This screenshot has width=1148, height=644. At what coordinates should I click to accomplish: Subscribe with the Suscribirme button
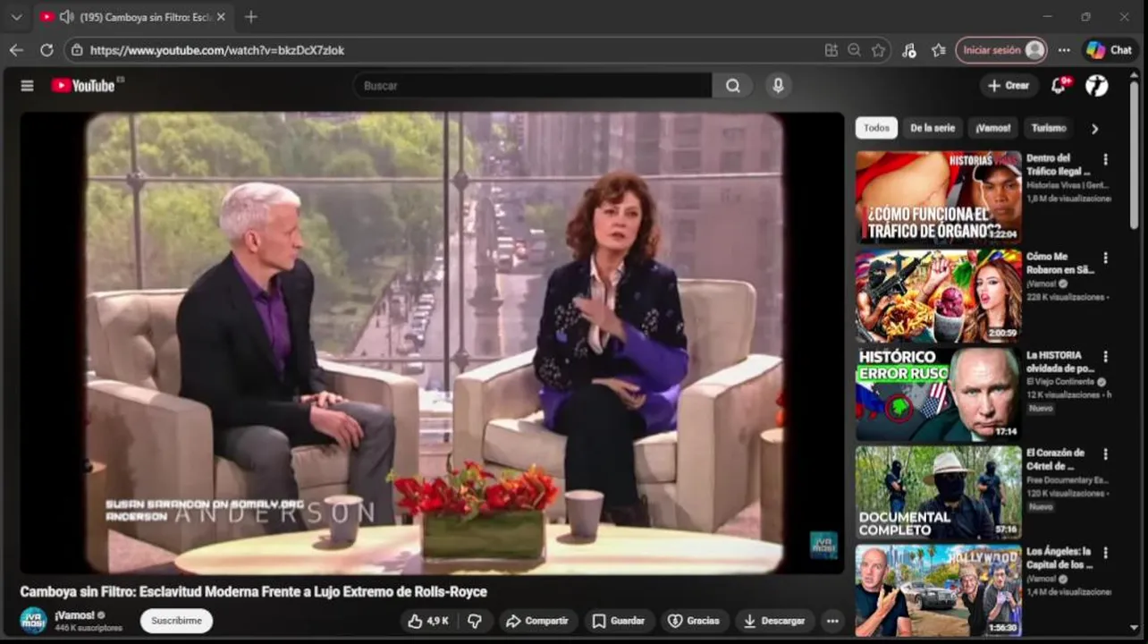[x=176, y=621]
